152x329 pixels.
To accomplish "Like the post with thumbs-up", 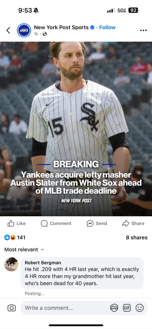I will (16, 224).
